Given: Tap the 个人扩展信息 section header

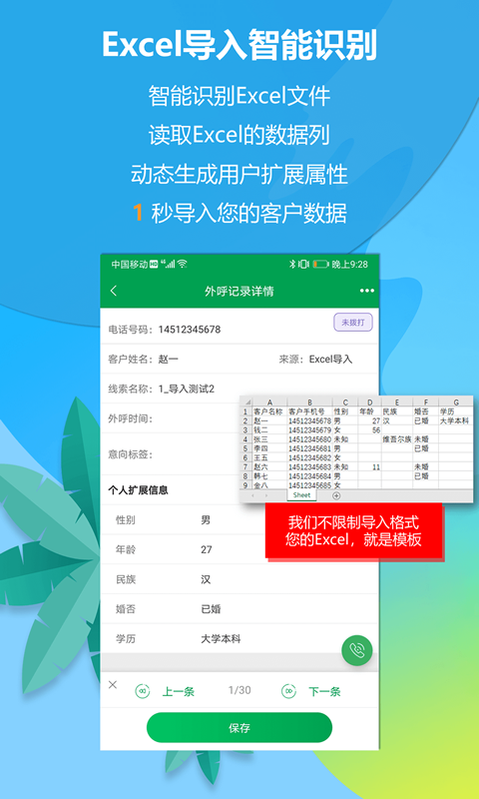Looking at the screenshot, I should [138, 490].
